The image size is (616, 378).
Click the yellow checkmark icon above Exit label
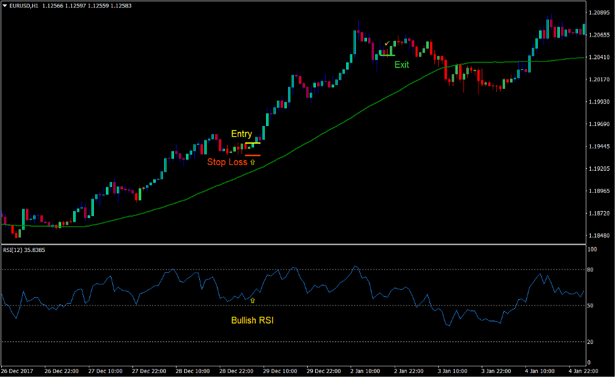pos(387,44)
